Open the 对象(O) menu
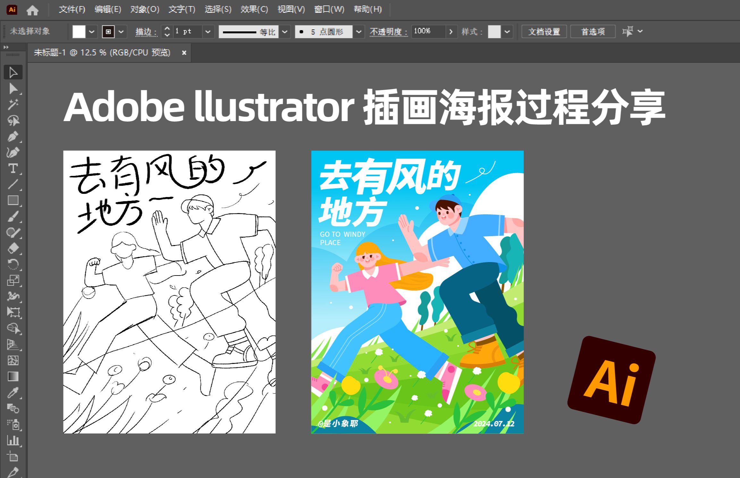Screen dimensions: 740x478 (x=145, y=10)
